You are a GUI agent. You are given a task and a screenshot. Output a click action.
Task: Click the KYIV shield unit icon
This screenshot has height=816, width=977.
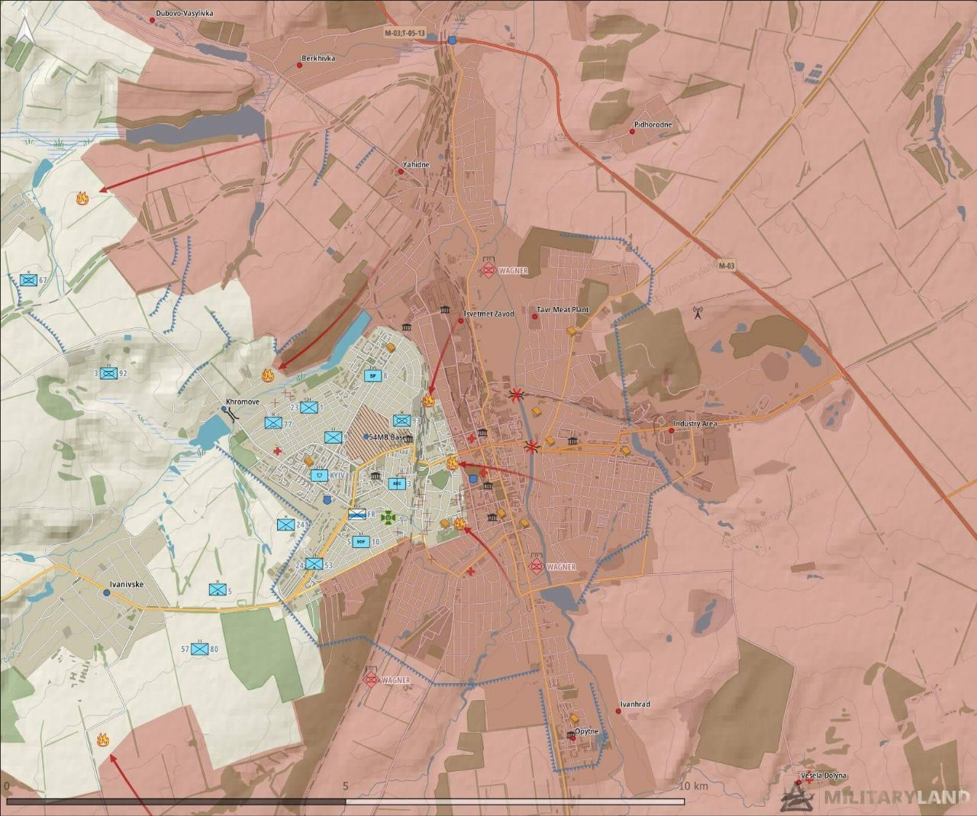coord(321,475)
